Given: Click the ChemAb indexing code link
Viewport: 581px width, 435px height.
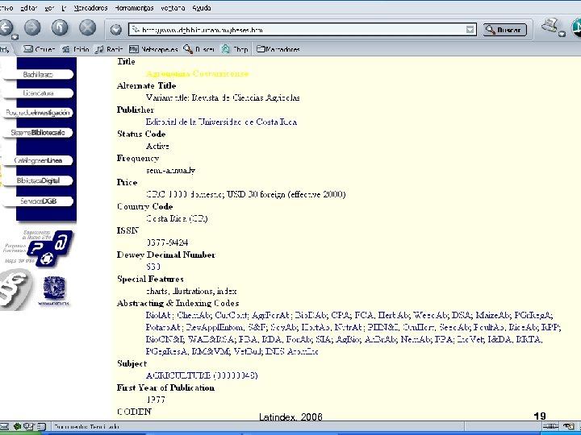Looking at the screenshot, I should click(194, 315).
